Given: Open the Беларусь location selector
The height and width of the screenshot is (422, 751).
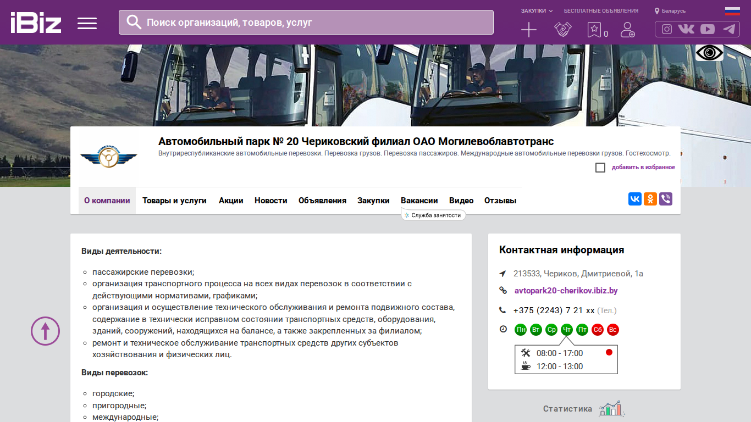Looking at the screenshot, I should [670, 11].
